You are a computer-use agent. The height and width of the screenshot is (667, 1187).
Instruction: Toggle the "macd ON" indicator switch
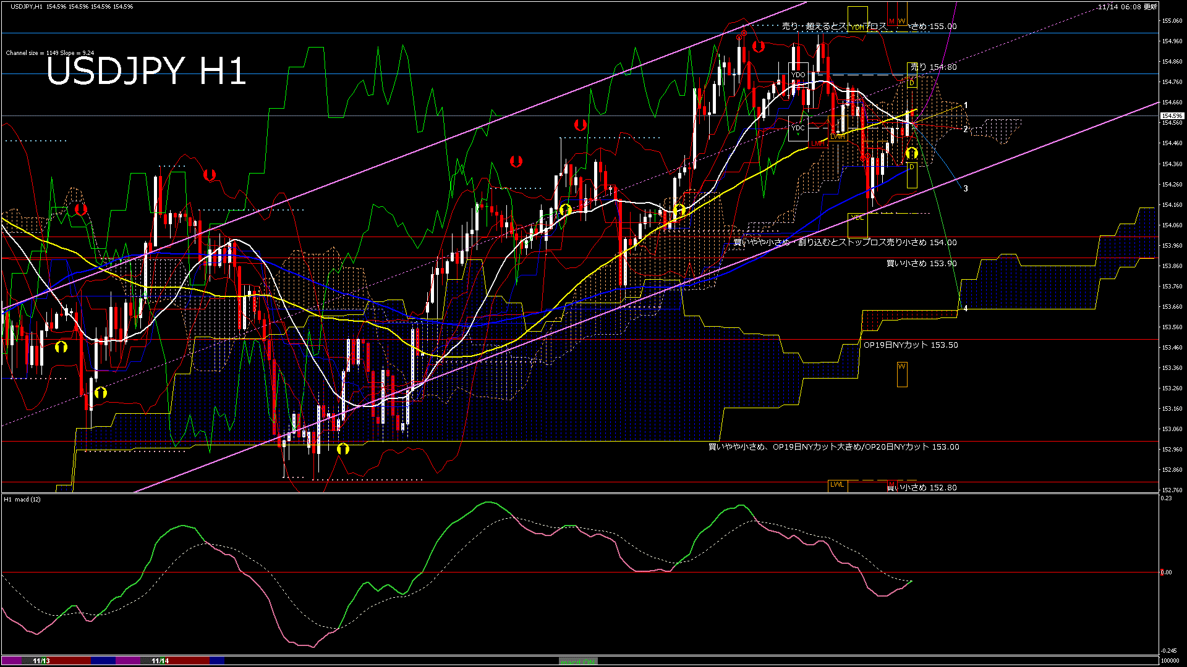coord(577,660)
